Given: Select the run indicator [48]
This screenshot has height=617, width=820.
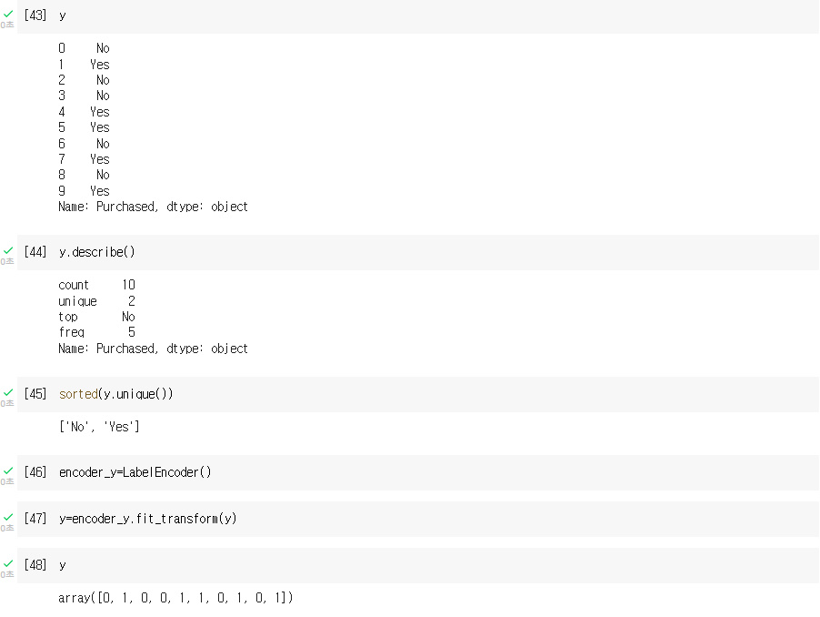Looking at the screenshot, I should [35, 565].
